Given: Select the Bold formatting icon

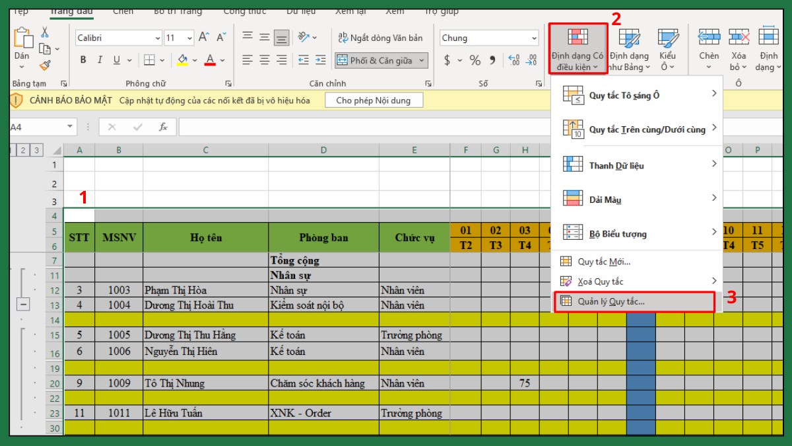Looking at the screenshot, I should click(82, 59).
